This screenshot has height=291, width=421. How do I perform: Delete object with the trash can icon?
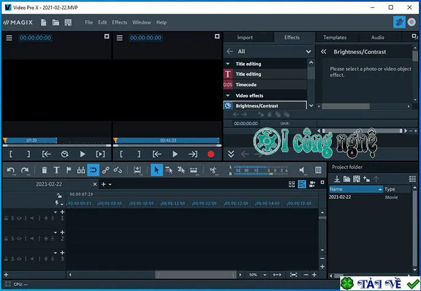click(x=44, y=170)
